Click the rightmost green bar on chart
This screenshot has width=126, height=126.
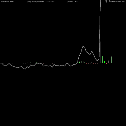[x=112, y=60]
